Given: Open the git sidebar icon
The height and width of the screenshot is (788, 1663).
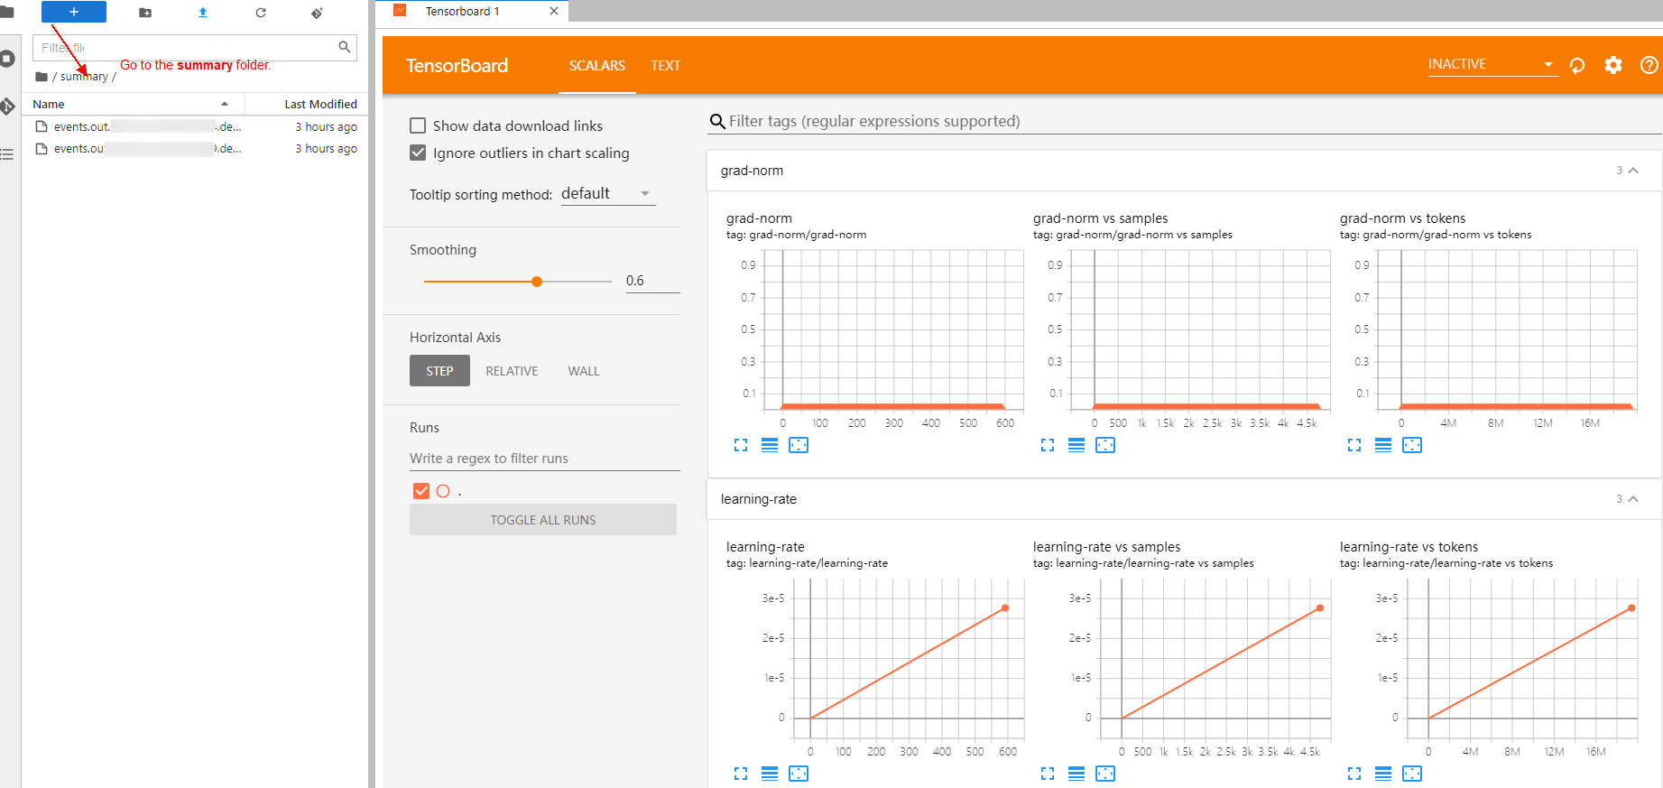Looking at the screenshot, I should 7,107.
